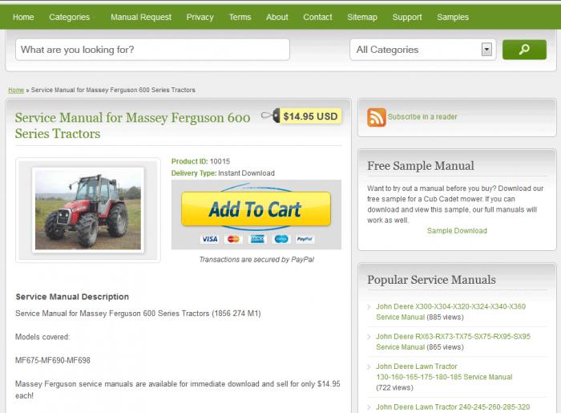
Task: Click the American Express payment icon
Action: pos(257,239)
